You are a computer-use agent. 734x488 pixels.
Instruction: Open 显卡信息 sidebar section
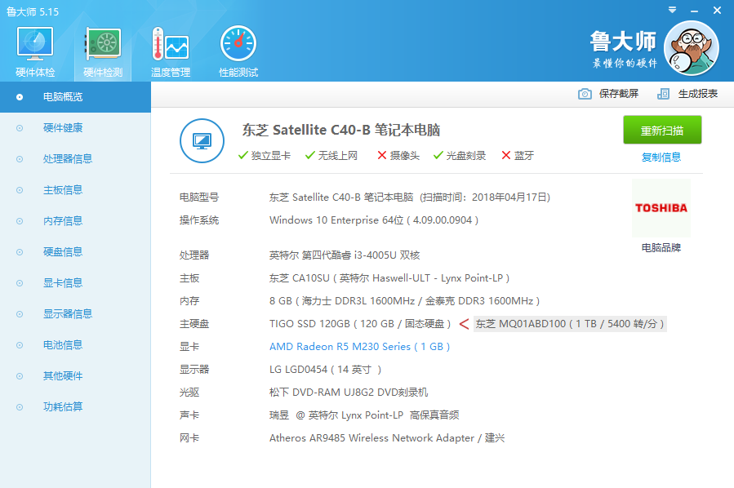(63, 283)
